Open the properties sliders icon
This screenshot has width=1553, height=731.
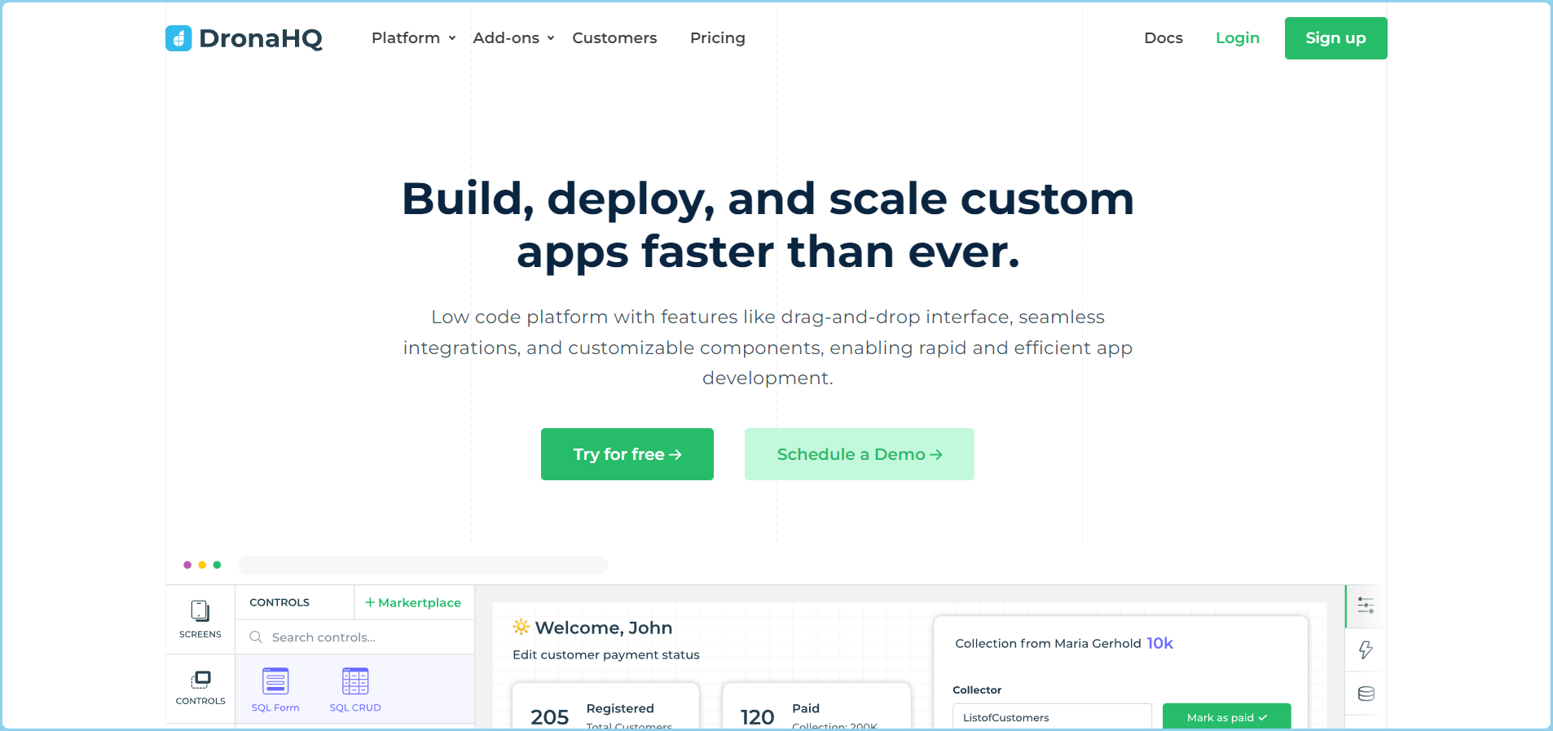coord(1366,606)
